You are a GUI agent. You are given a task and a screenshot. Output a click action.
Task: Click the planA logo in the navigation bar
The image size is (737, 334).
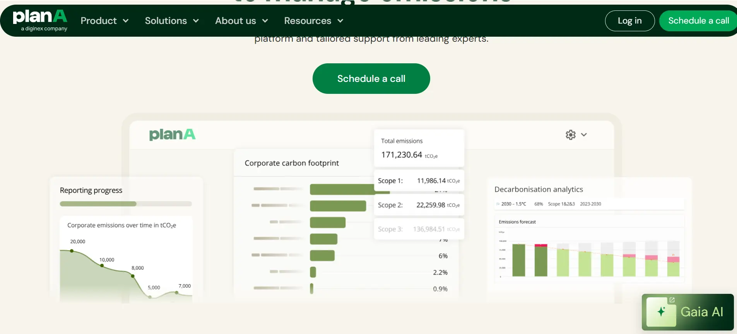click(40, 20)
